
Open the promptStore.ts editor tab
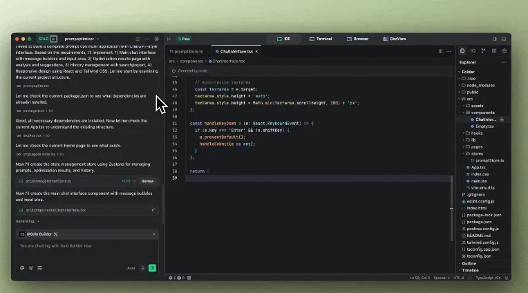(186, 52)
